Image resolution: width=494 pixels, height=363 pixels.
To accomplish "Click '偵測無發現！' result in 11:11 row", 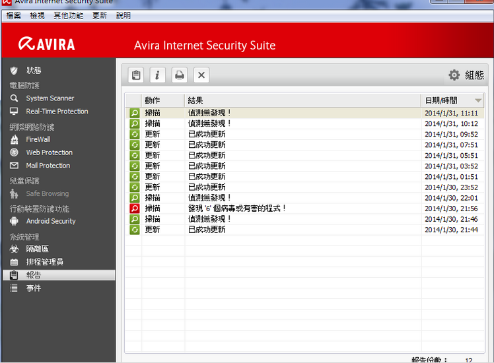I will click(x=209, y=113).
